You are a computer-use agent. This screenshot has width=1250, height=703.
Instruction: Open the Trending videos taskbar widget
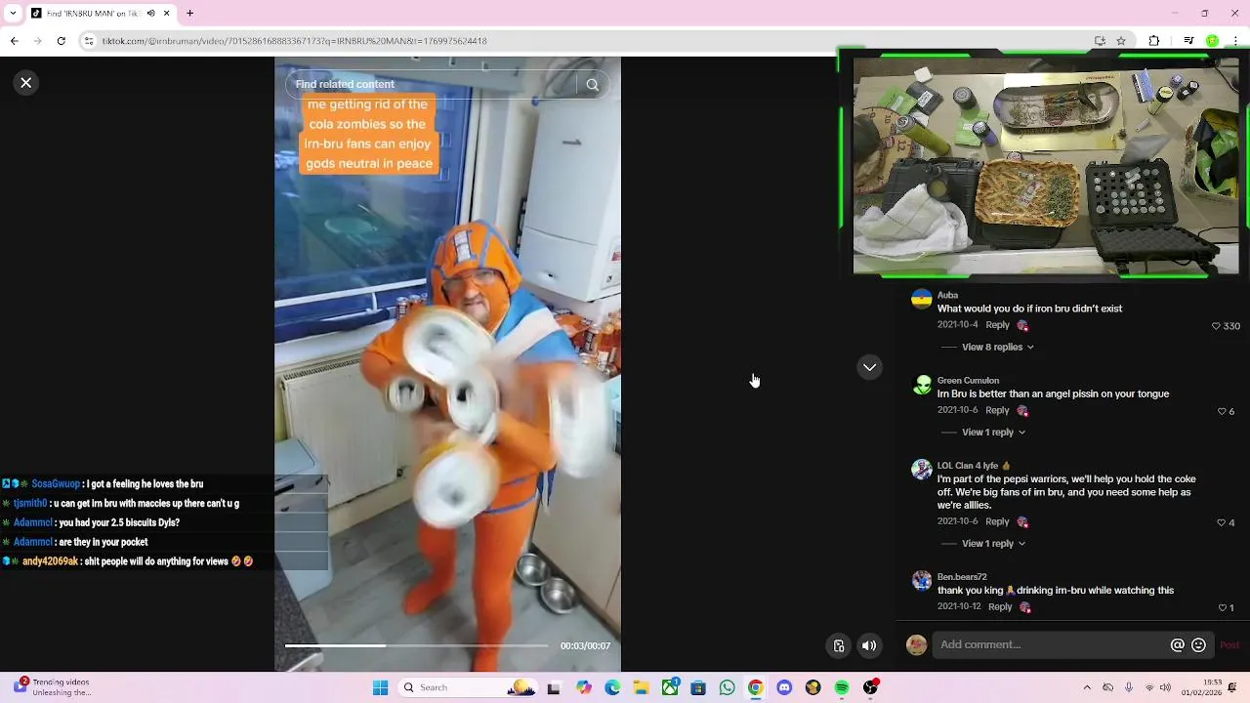[54, 687]
